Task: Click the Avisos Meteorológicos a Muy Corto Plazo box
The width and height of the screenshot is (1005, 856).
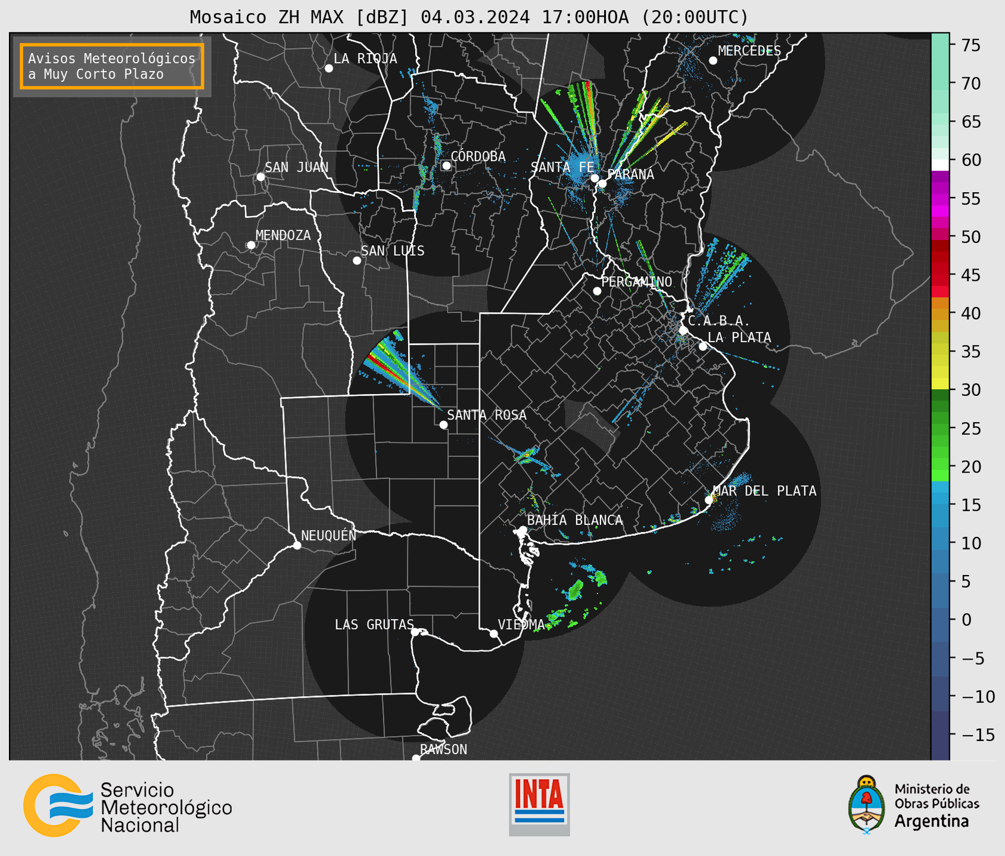Action: [112, 66]
